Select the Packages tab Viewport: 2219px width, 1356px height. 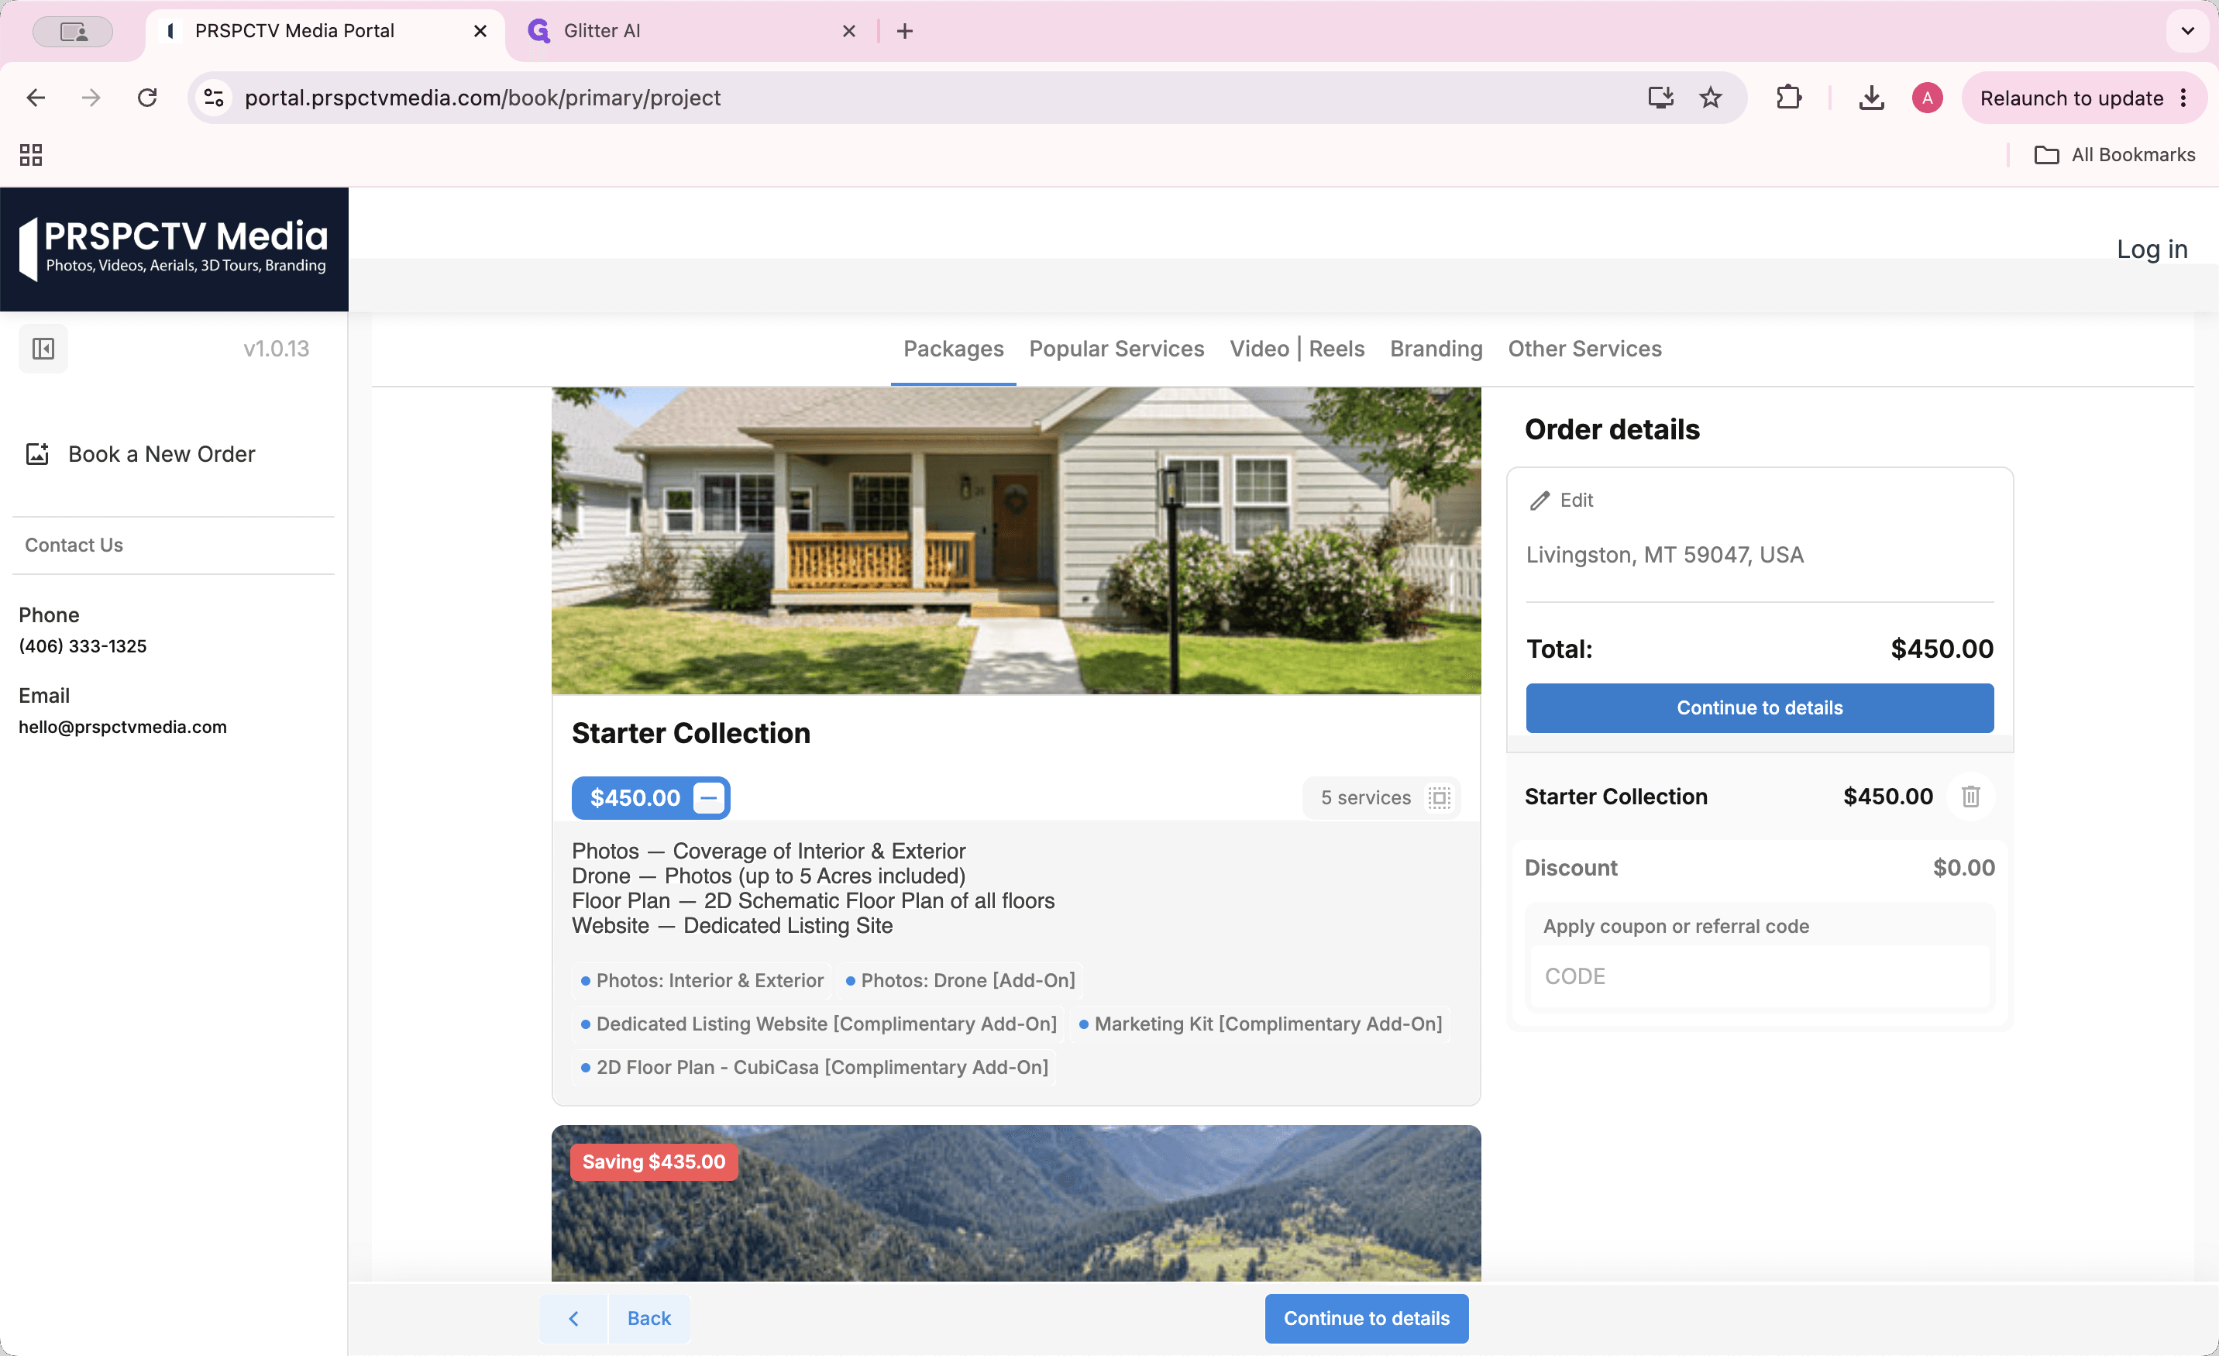(953, 349)
